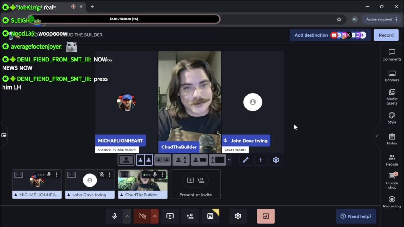This screenshot has width=404, height=227.
Task: Open the Style panel
Action: coord(392,118)
